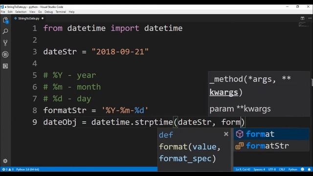Click the variable icon beside formatStr suggestion
The image size is (313, 176).
tap(240, 146)
